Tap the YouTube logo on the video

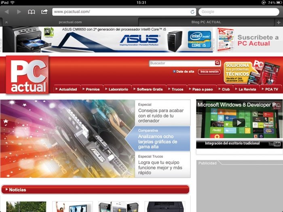tap(275, 144)
